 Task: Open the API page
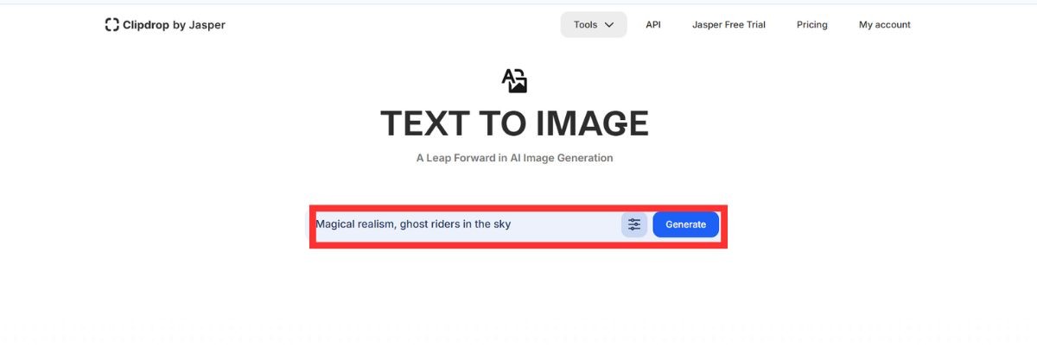click(x=653, y=25)
